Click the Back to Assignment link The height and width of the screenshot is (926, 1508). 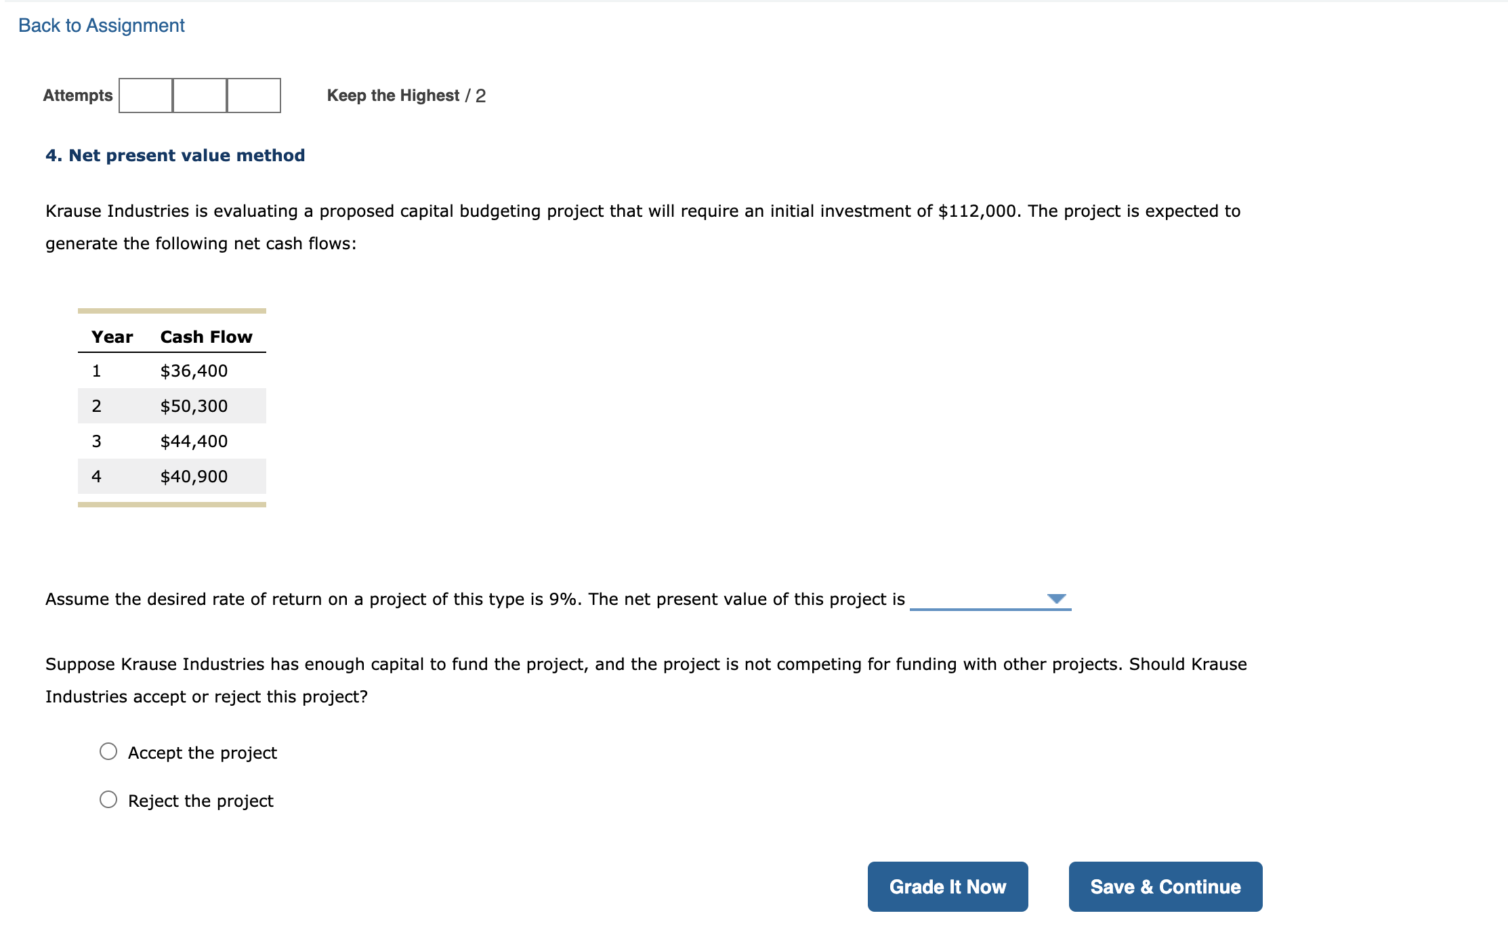[100, 25]
